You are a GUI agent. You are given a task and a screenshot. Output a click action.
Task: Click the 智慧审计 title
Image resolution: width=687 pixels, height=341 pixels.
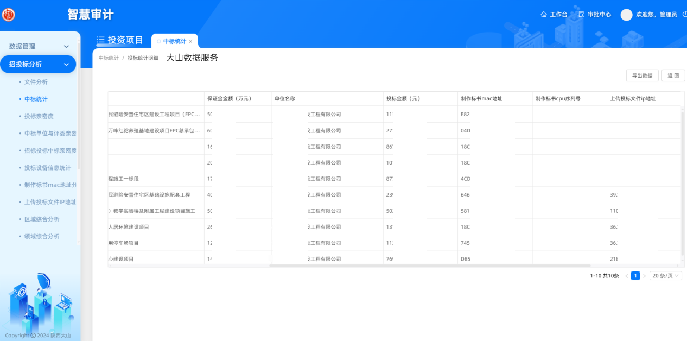[91, 15]
